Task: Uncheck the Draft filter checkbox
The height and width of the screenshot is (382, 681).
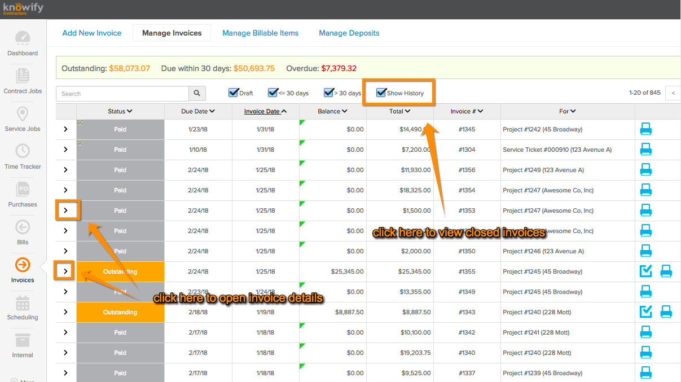Action: 233,93
